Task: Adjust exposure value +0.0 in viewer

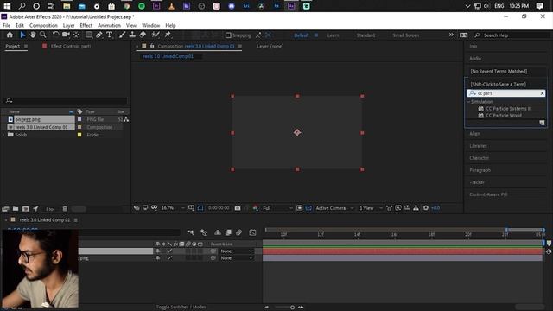Action: point(435,208)
